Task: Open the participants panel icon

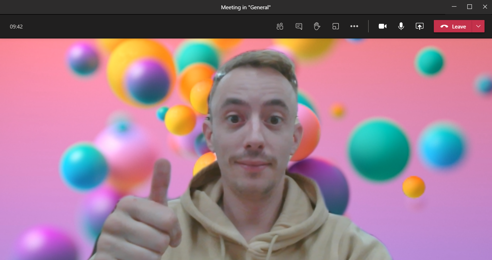Action: click(x=280, y=26)
